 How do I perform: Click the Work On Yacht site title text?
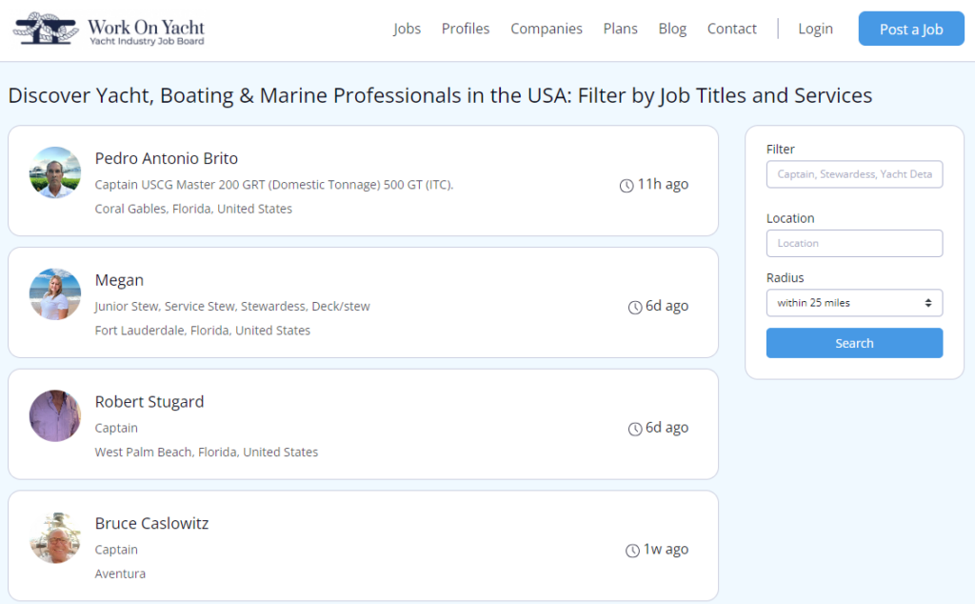(x=146, y=28)
